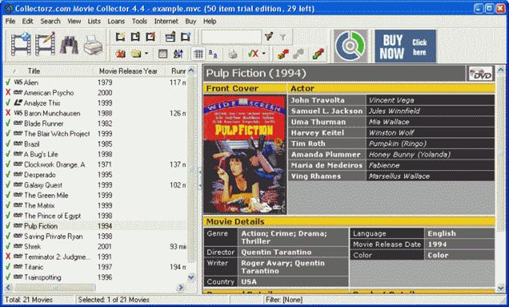Toggle the red X beside Terminator 2
Screen dimensions: 509x307
pos(7,256)
